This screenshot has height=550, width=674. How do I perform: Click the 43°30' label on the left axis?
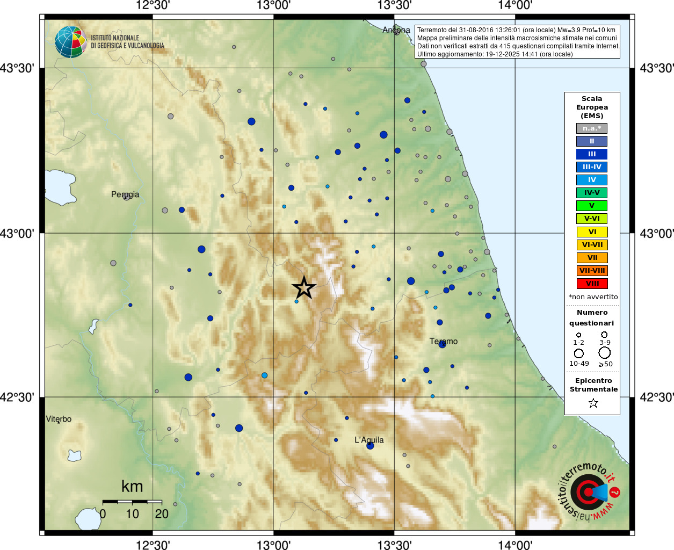point(17,68)
